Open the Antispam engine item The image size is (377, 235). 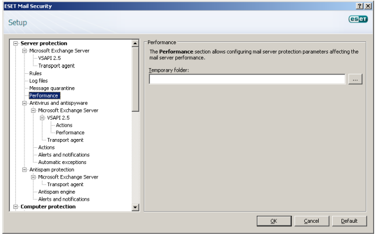(x=57, y=192)
